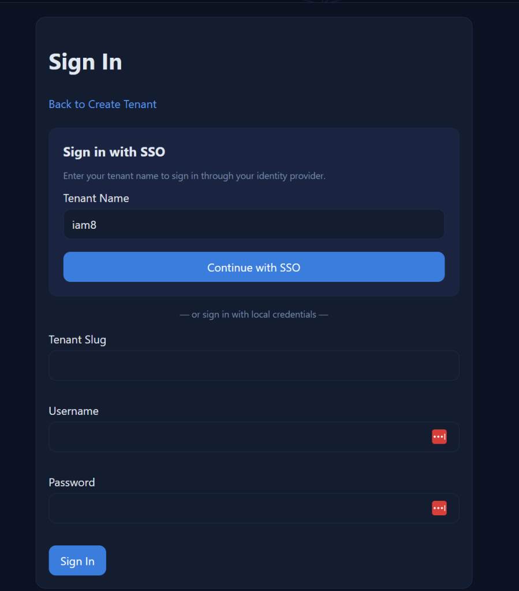Follow the Back to Create Tenant link
The height and width of the screenshot is (591, 519).
point(102,104)
